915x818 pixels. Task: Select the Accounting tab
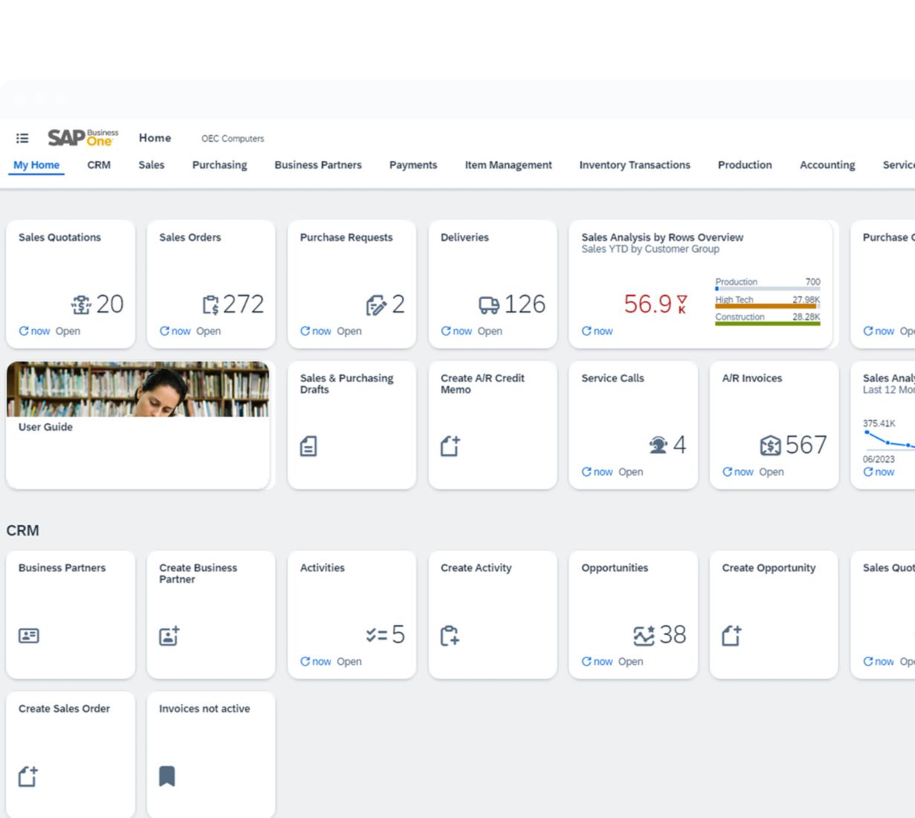(826, 165)
